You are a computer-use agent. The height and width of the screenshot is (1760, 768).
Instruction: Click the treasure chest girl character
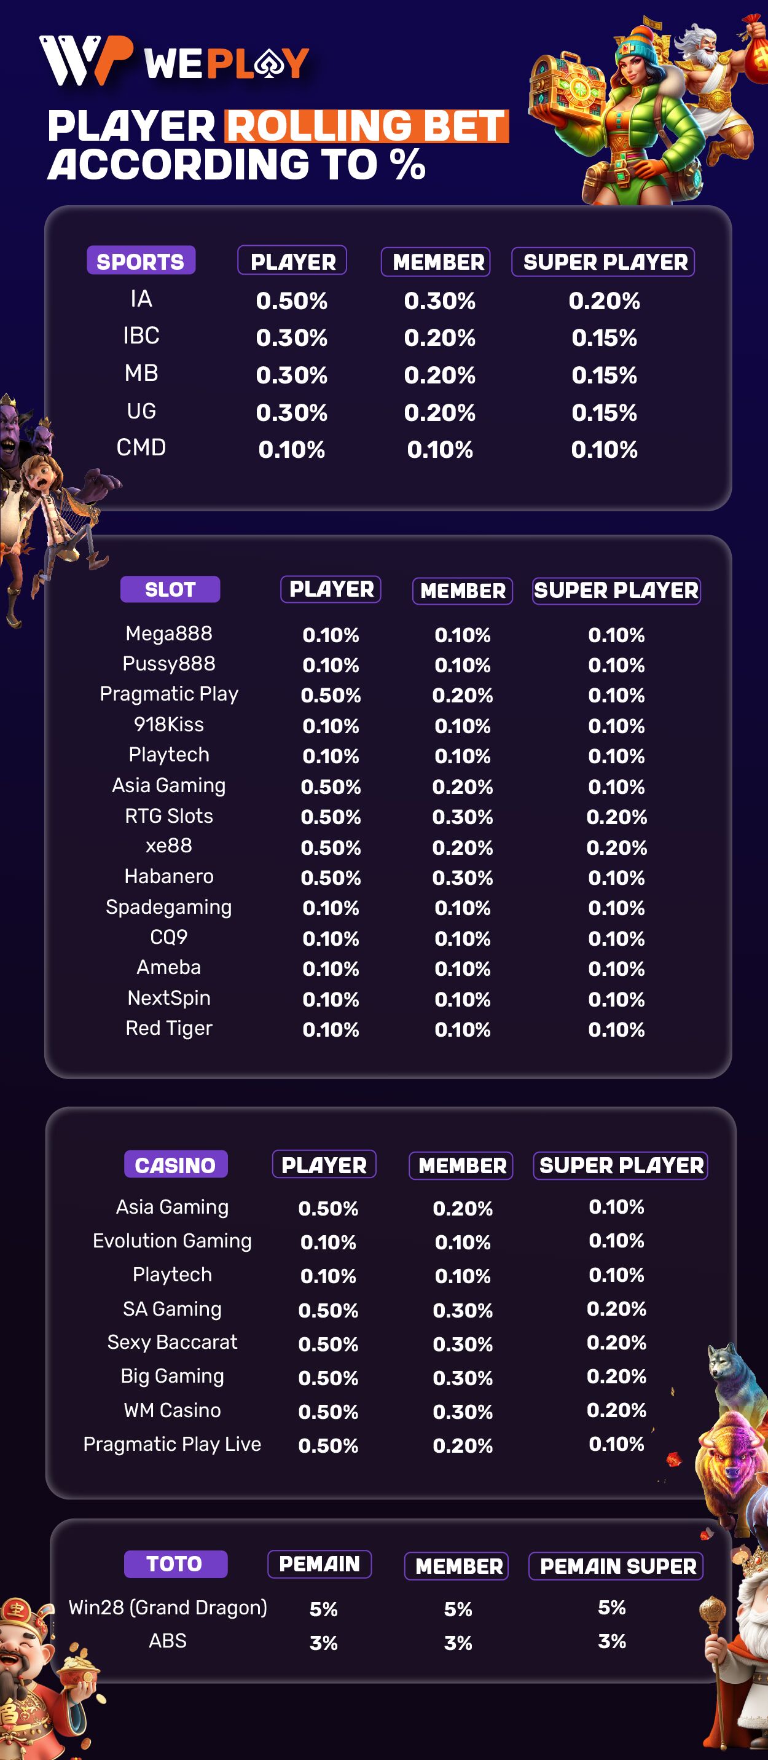(615, 116)
